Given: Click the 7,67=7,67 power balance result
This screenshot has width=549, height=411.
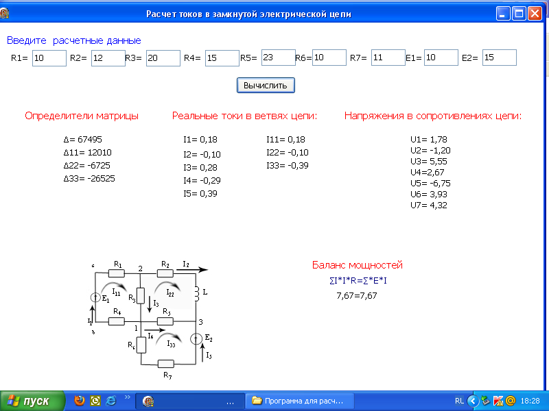Looking at the screenshot, I should (357, 296).
